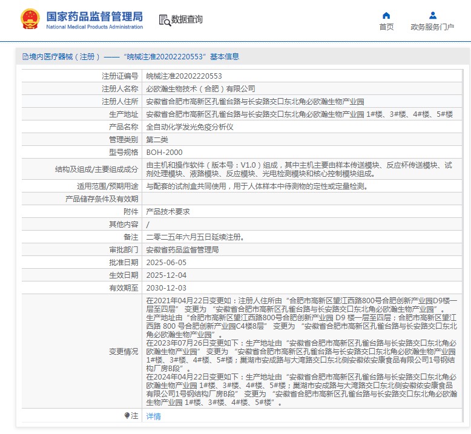Click the product name 全自动化学发光免疫分析仪
The image size is (471, 434).
click(x=189, y=127)
